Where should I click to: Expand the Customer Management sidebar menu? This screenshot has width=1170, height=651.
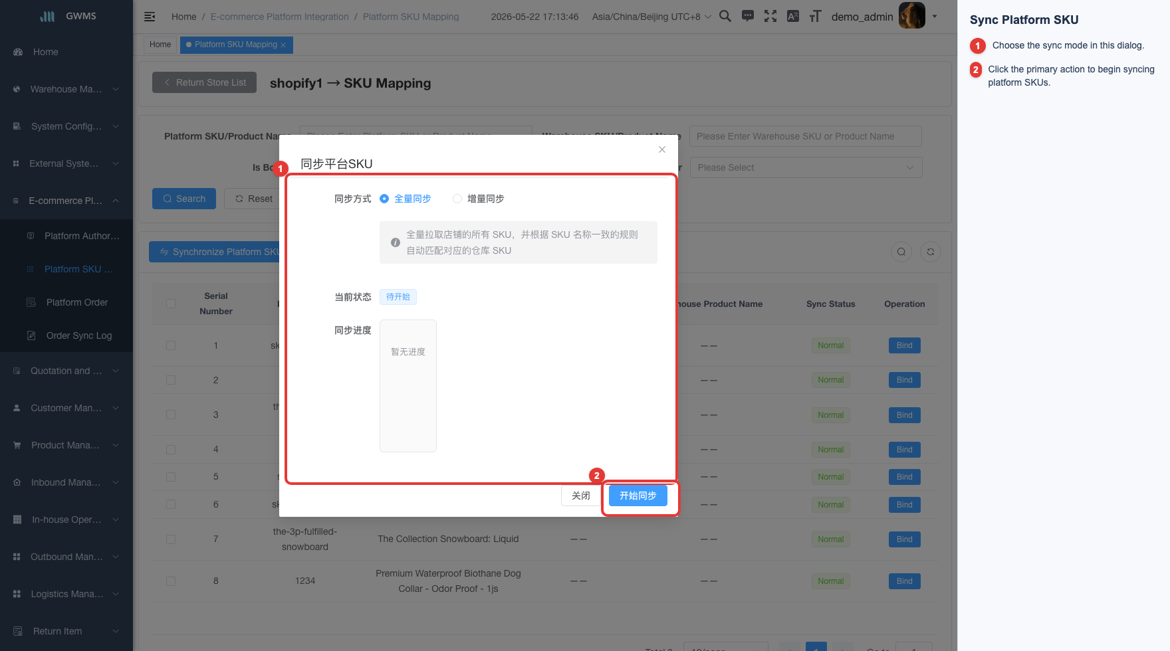click(66, 408)
